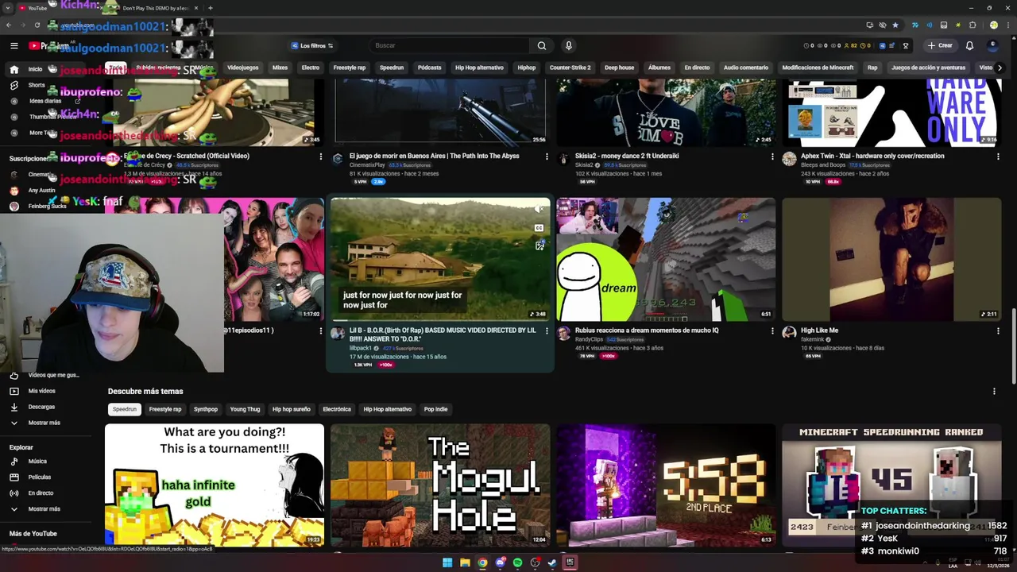
Task: Select Synthpop under Descubre más temas
Action: (206, 409)
